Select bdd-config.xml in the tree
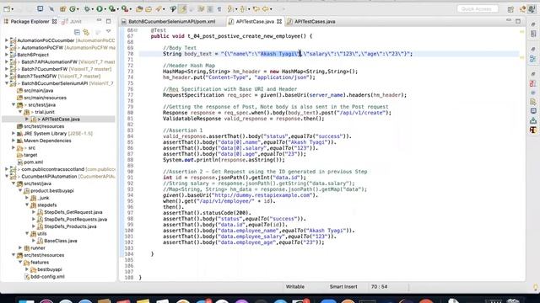 (47, 277)
